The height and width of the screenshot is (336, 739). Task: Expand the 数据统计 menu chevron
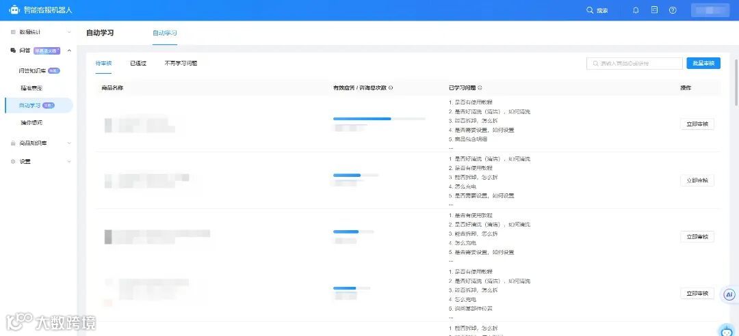point(69,32)
